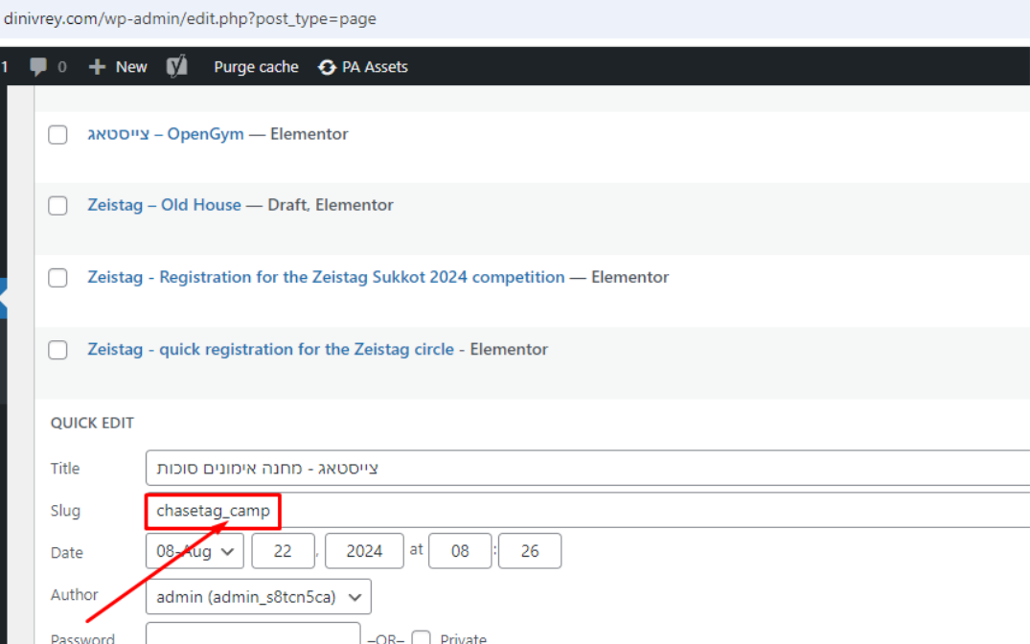
Task: Check the Sukkot 2024 competition page checkbox
Action: (x=58, y=278)
